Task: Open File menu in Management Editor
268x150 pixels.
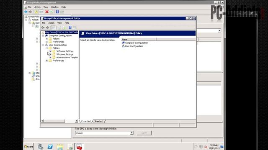Action: pyautogui.click(x=44, y=23)
